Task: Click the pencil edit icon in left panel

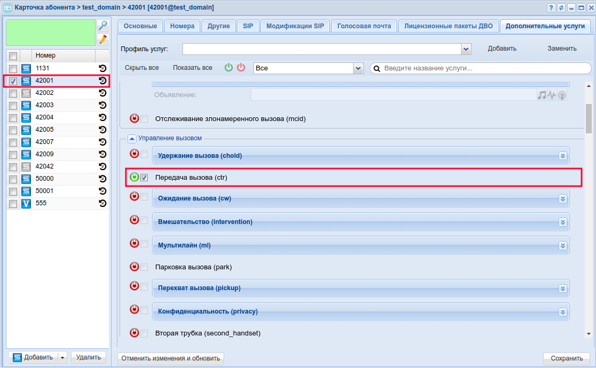Action: click(102, 39)
